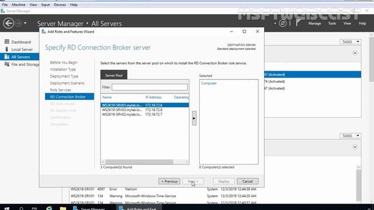Open the lower TASKS dropdown in events section
The image size is (374, 210).
(351, 135)
